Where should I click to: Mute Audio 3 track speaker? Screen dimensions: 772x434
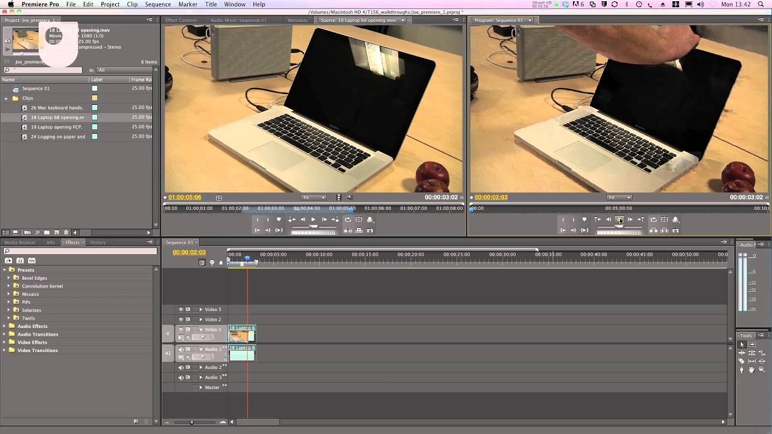pyautogui.click(x=180, y=377)
